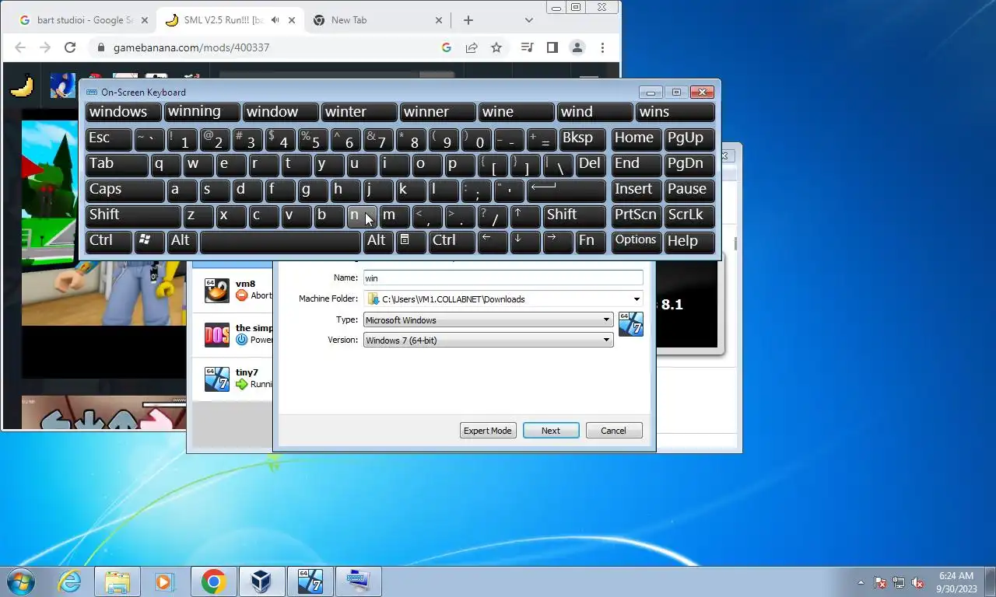
Task: Open a new Chrome tab with plus
Action: [468, 20]
